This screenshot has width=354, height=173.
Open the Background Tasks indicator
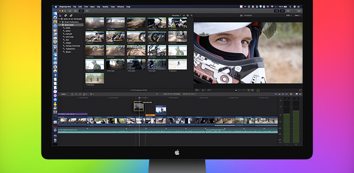click(x=81, y=11)
